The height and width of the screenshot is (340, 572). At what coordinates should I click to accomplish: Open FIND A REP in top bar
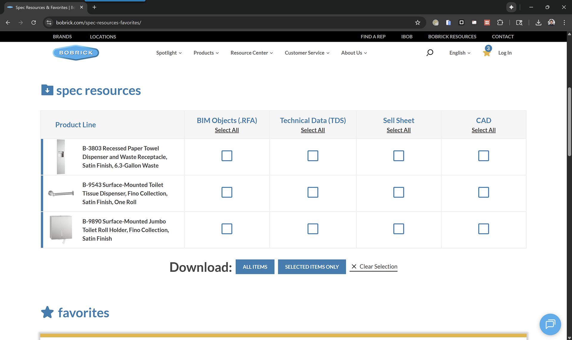click(373, 36)
